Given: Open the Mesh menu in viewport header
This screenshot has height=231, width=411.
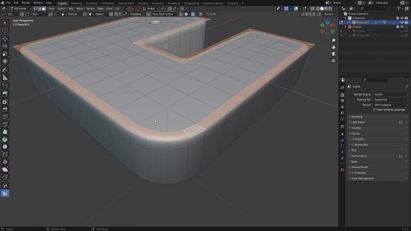Looking at the screenshot, I should [80, 8].
